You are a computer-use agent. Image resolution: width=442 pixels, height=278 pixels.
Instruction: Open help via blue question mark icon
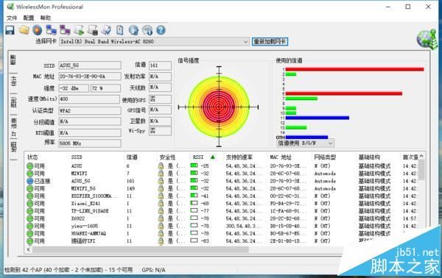161,30
